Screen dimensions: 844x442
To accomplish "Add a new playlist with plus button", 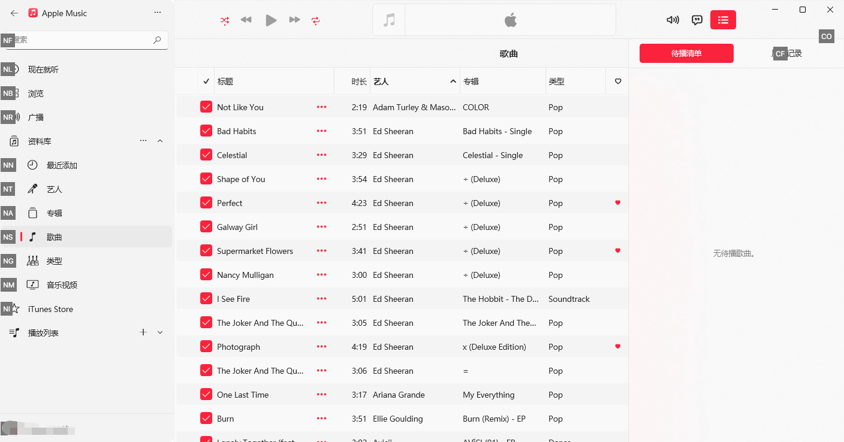I will (143, 332).
